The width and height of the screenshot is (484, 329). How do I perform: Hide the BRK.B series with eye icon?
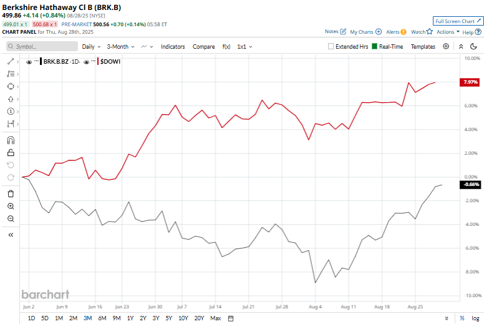(29, 62)
